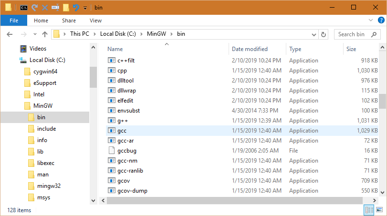Image resolution: width=387 pixels, height=216 pixels.
Task: Click the folder system icon in title bar
Action: click(x=8, y=8)
